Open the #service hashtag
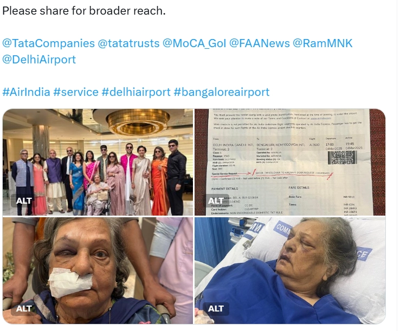 (76, 92)
